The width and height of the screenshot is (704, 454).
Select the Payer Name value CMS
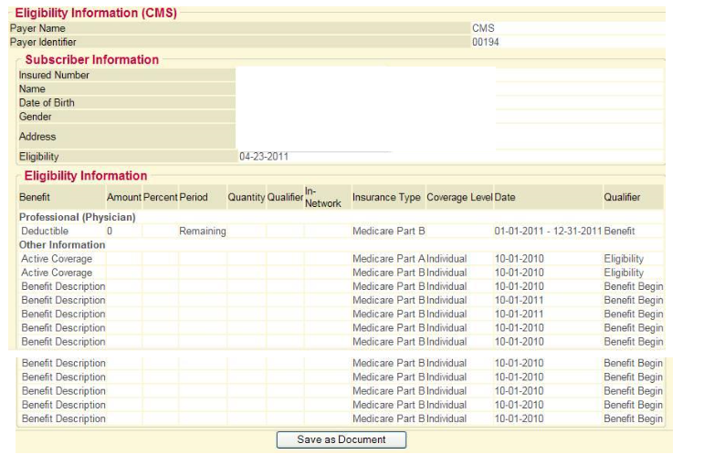click(483, 28)
